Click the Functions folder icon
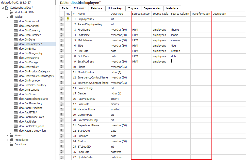This screenshot has width=246, height=160. point(11,144)
